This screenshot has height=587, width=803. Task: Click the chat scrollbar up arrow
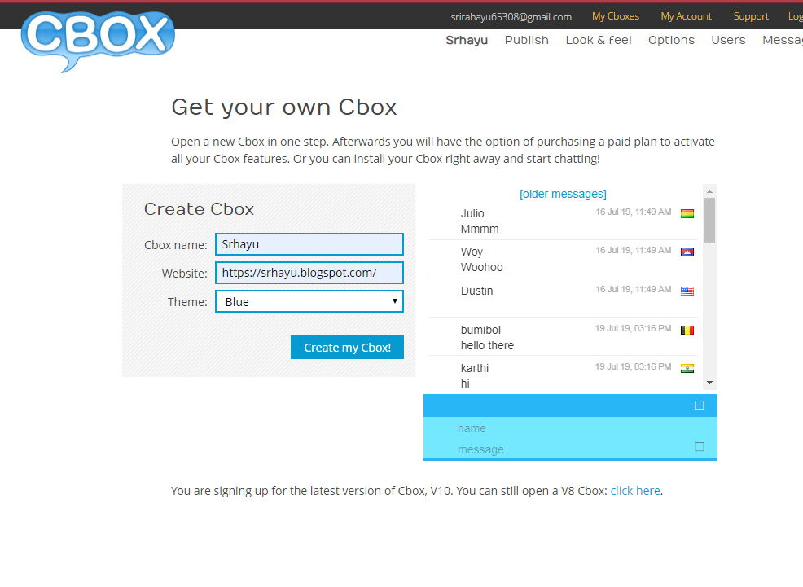pos(709,191)
